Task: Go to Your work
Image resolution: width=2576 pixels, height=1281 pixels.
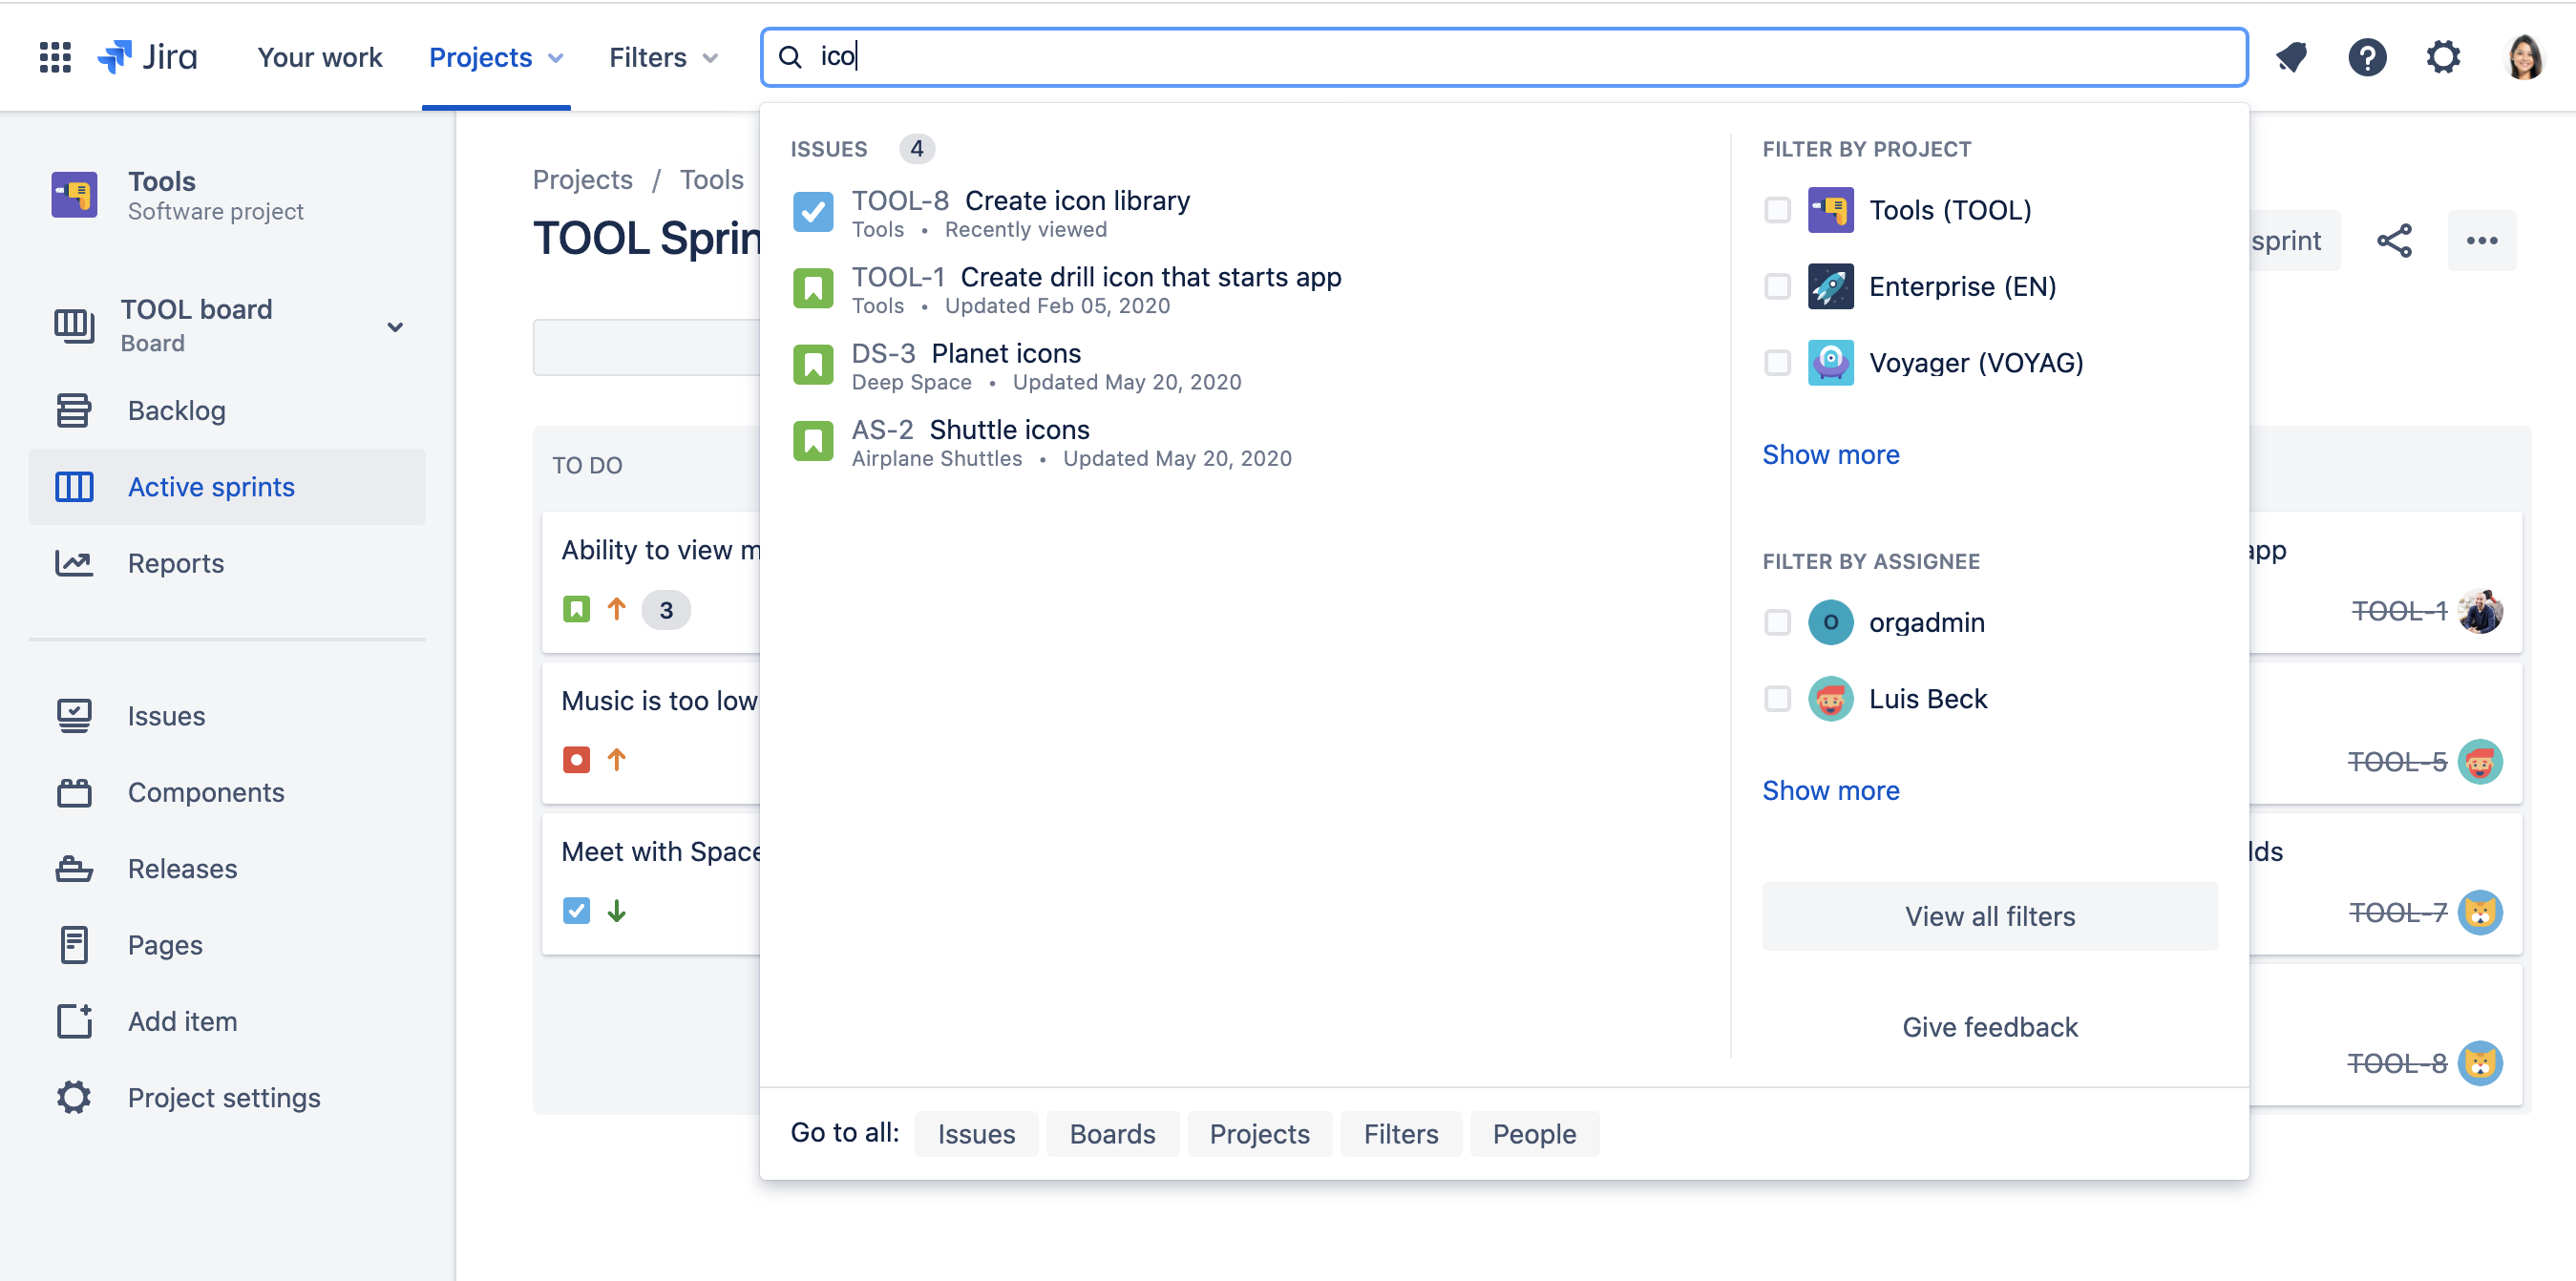Action: pos(319,57)
